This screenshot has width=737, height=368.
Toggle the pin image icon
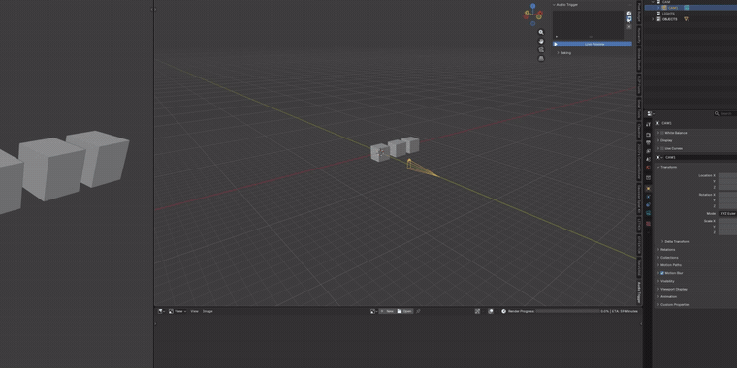pyautogui.click(x=418, y=311)
